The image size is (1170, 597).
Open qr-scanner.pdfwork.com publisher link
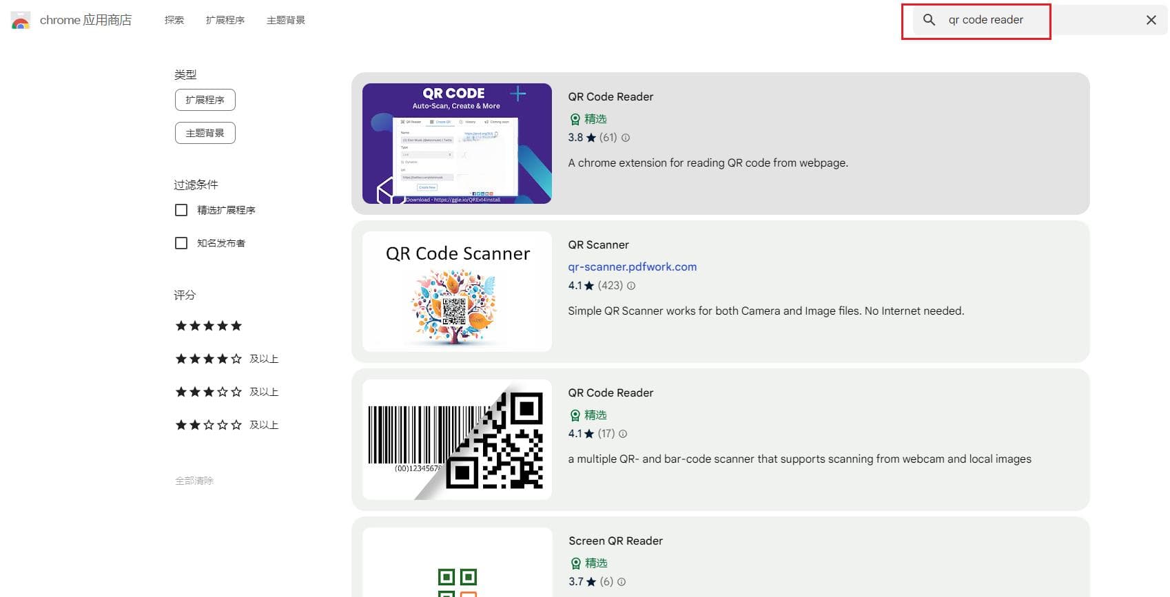point(633,266)
